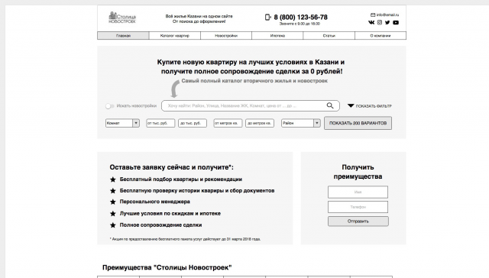Click star beside Бесплатный подбор квартиры
This screenshot has height=278, width=489.
click(x=113, y=179)
